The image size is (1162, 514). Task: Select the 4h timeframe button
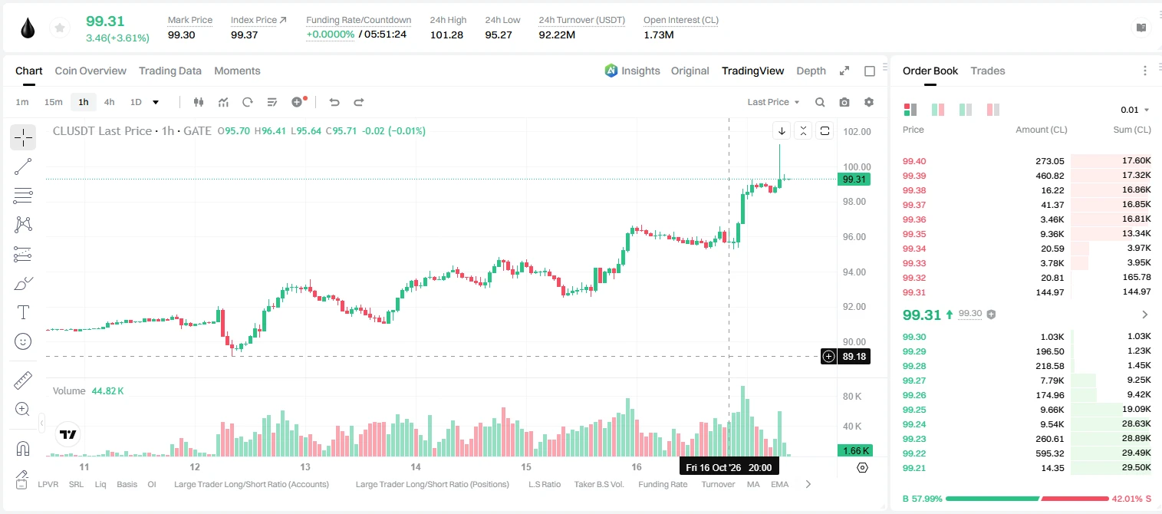point(110,102)
